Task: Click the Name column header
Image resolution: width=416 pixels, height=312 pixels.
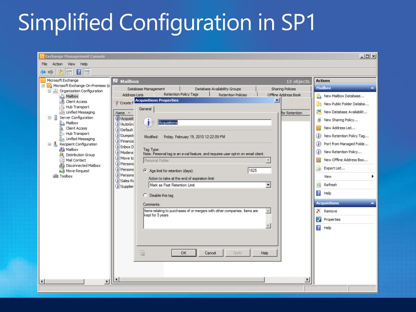Action: (124, 113)
